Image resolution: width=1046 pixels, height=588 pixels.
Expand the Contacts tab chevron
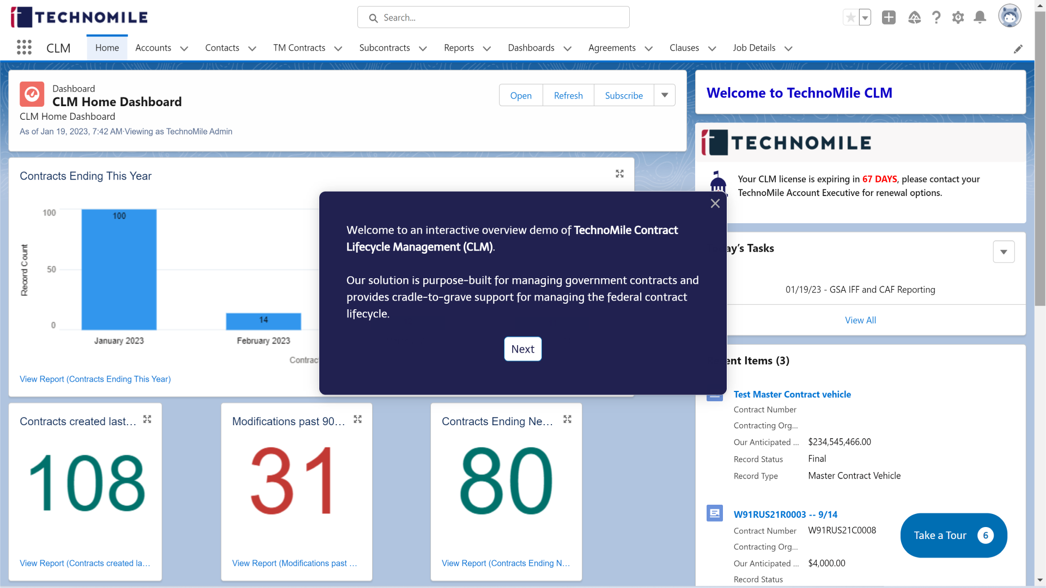click(x=252, y=48)
